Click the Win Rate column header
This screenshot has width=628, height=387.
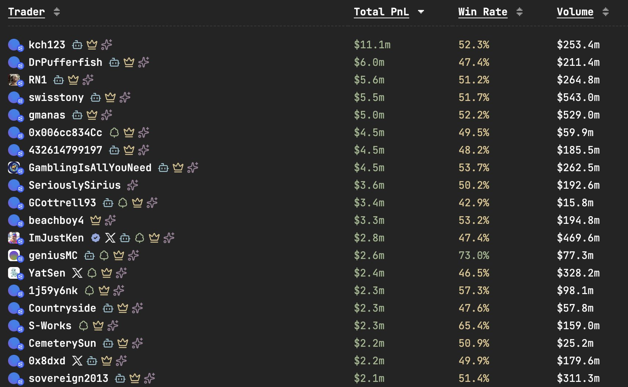coord(483,12)
